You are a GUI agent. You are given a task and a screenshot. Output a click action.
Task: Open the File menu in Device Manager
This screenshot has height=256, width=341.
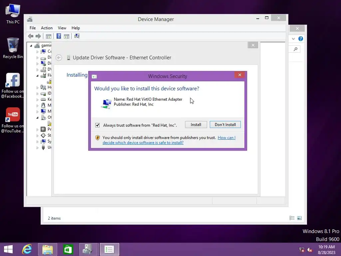coord(33,28)
